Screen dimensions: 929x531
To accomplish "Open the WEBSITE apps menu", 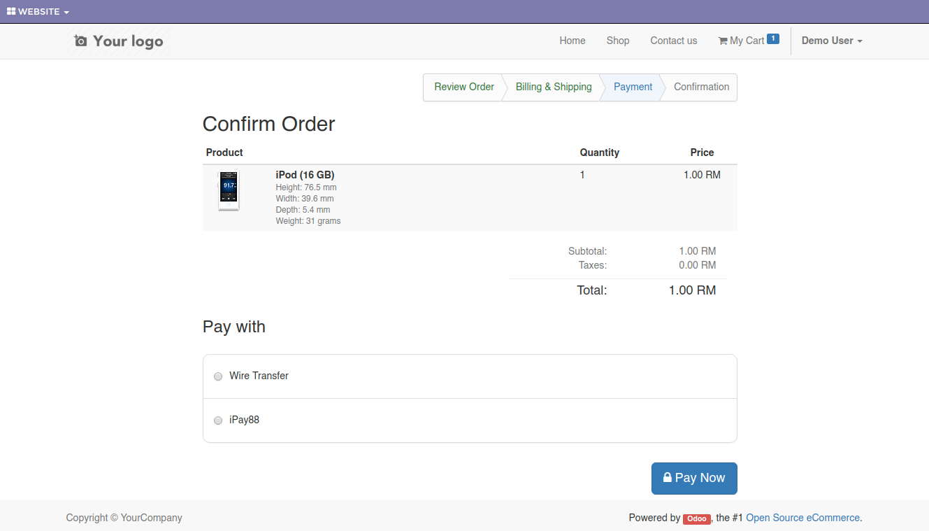I will (x=38, y=12).
